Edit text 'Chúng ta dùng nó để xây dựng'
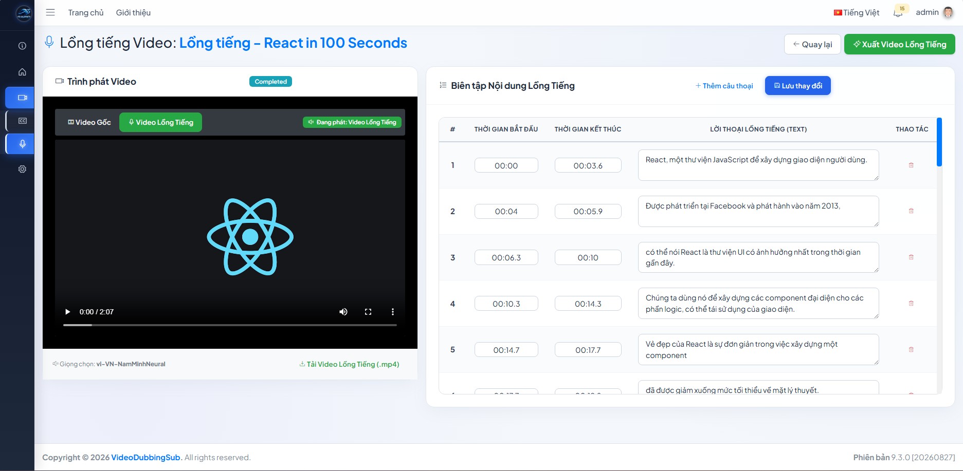 [758, 304]
